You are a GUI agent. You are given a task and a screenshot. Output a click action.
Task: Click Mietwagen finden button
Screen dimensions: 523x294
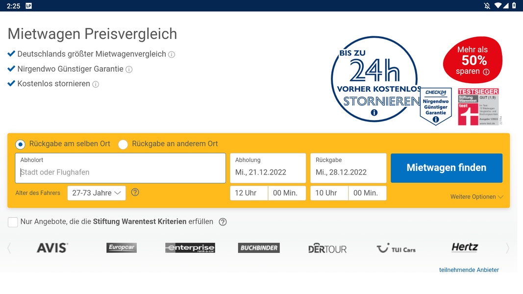[x=447, y=168]
